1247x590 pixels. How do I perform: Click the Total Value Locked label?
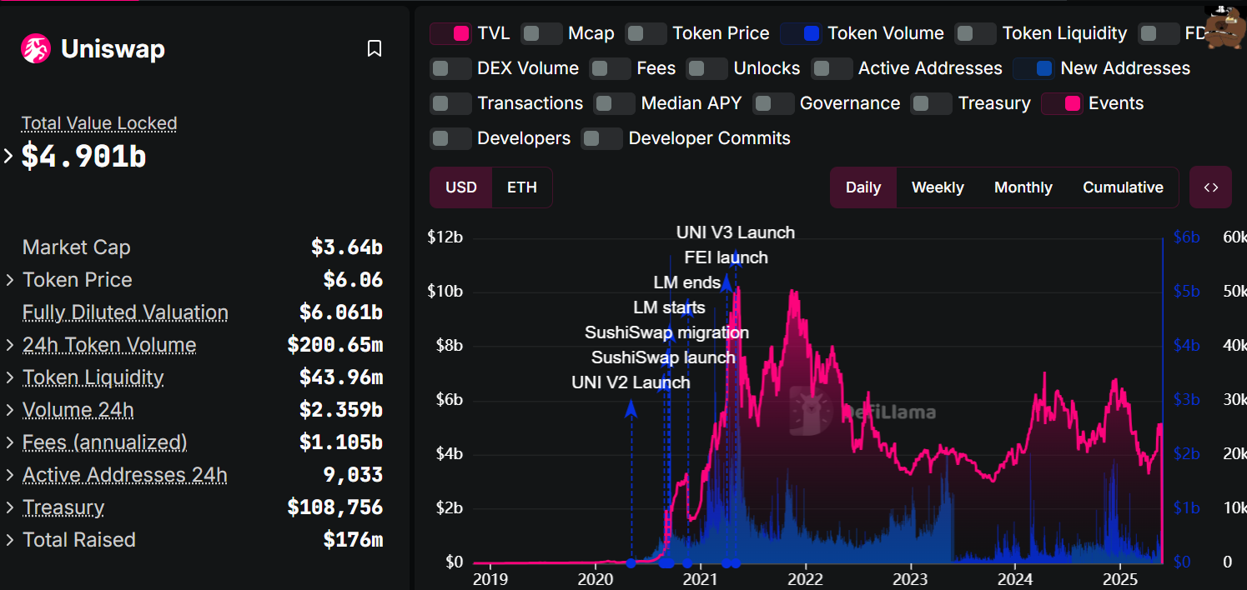click(x=99, y=123)
